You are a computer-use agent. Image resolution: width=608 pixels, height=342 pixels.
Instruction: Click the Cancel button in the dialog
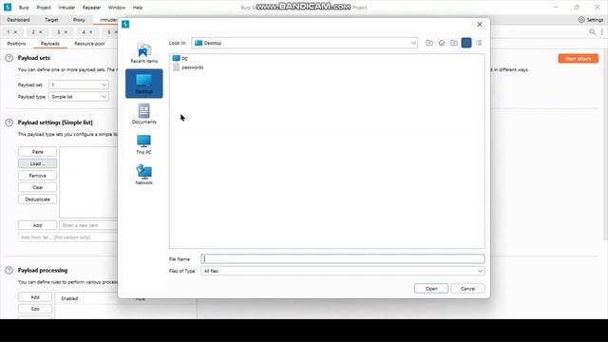click(467, 289)
